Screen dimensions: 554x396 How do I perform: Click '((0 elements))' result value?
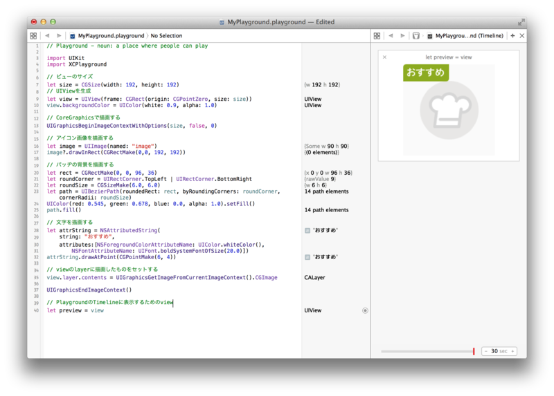click(x=321, y=152)
